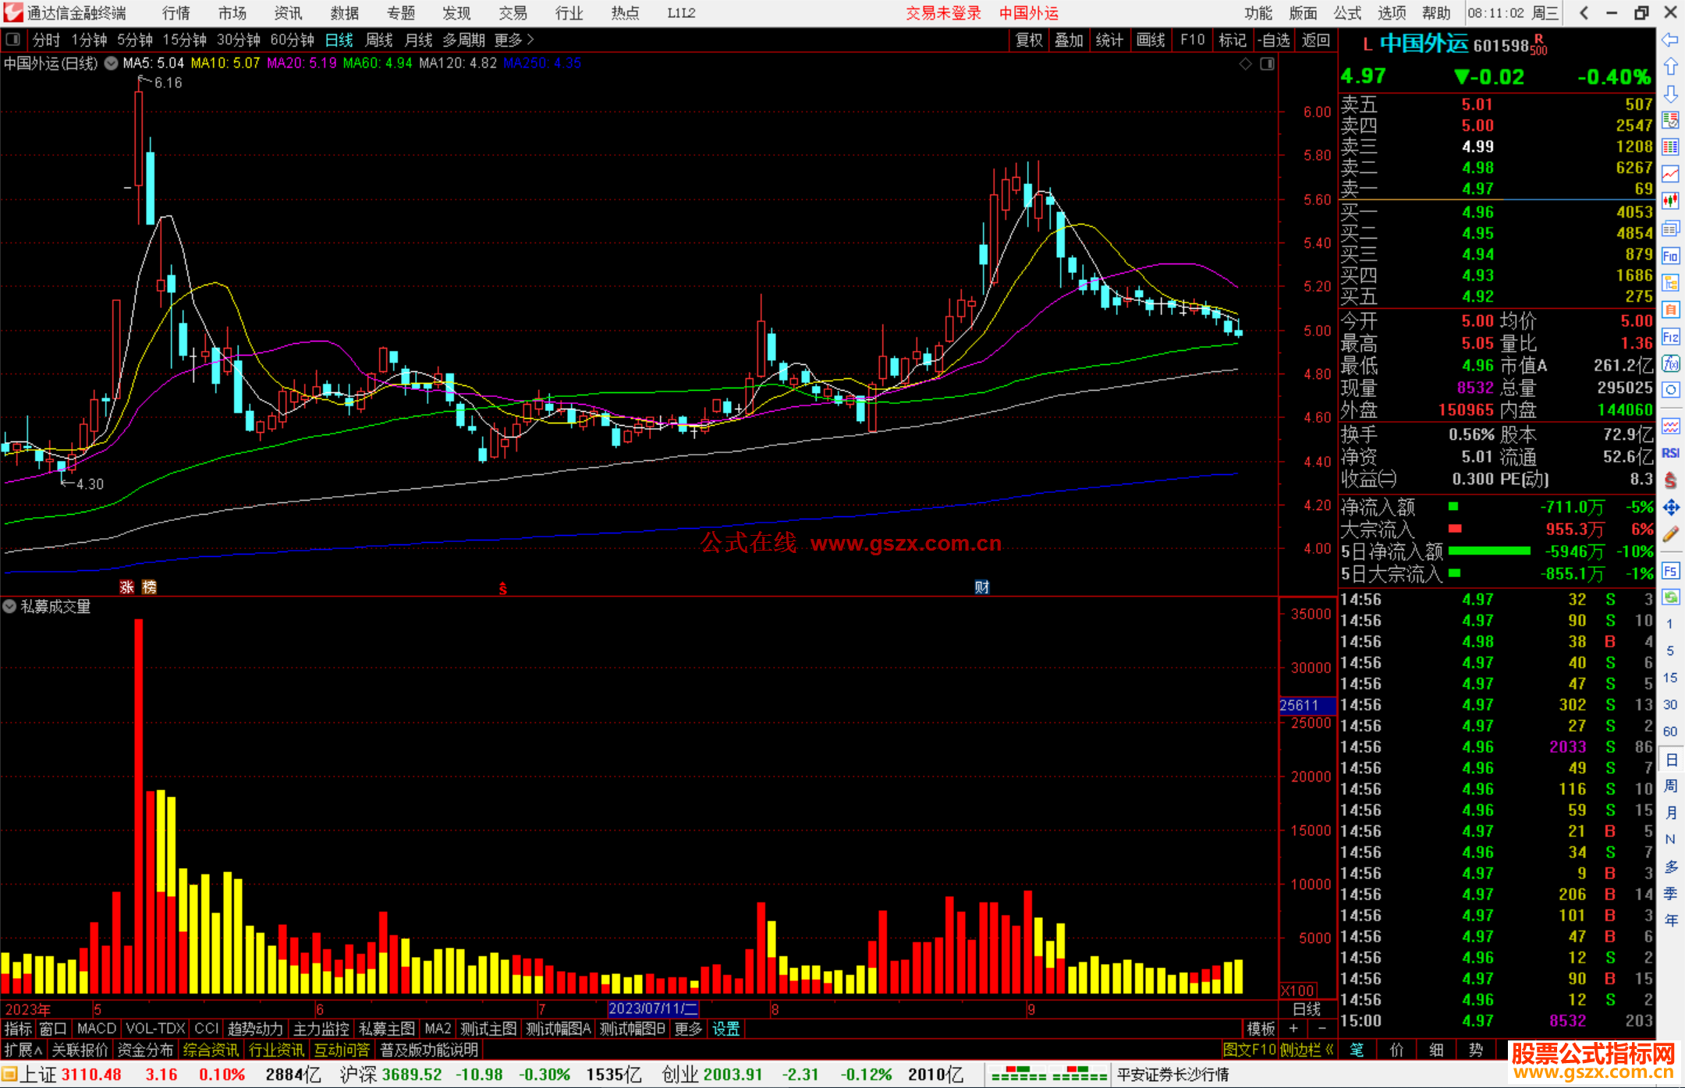
Task: Click the pencil drawing tool icon
Action: tap(1670, 534)
